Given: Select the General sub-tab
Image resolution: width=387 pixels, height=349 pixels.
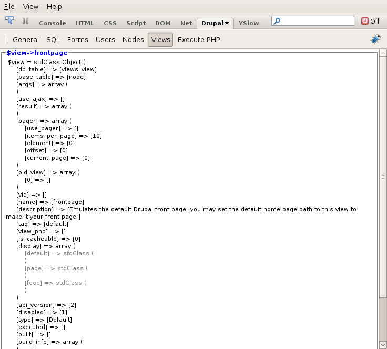Looking at the screenshot, I should 26,40.
